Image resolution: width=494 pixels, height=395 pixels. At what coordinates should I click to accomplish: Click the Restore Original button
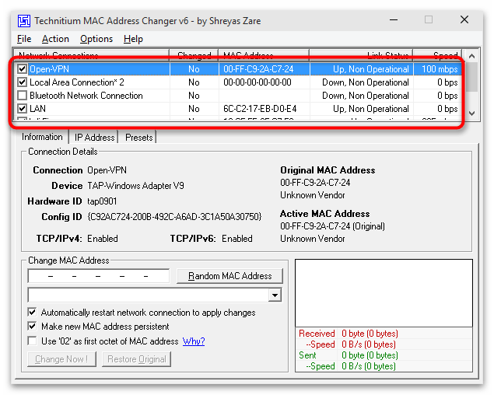pyautogui.click(x=136, y=359)
